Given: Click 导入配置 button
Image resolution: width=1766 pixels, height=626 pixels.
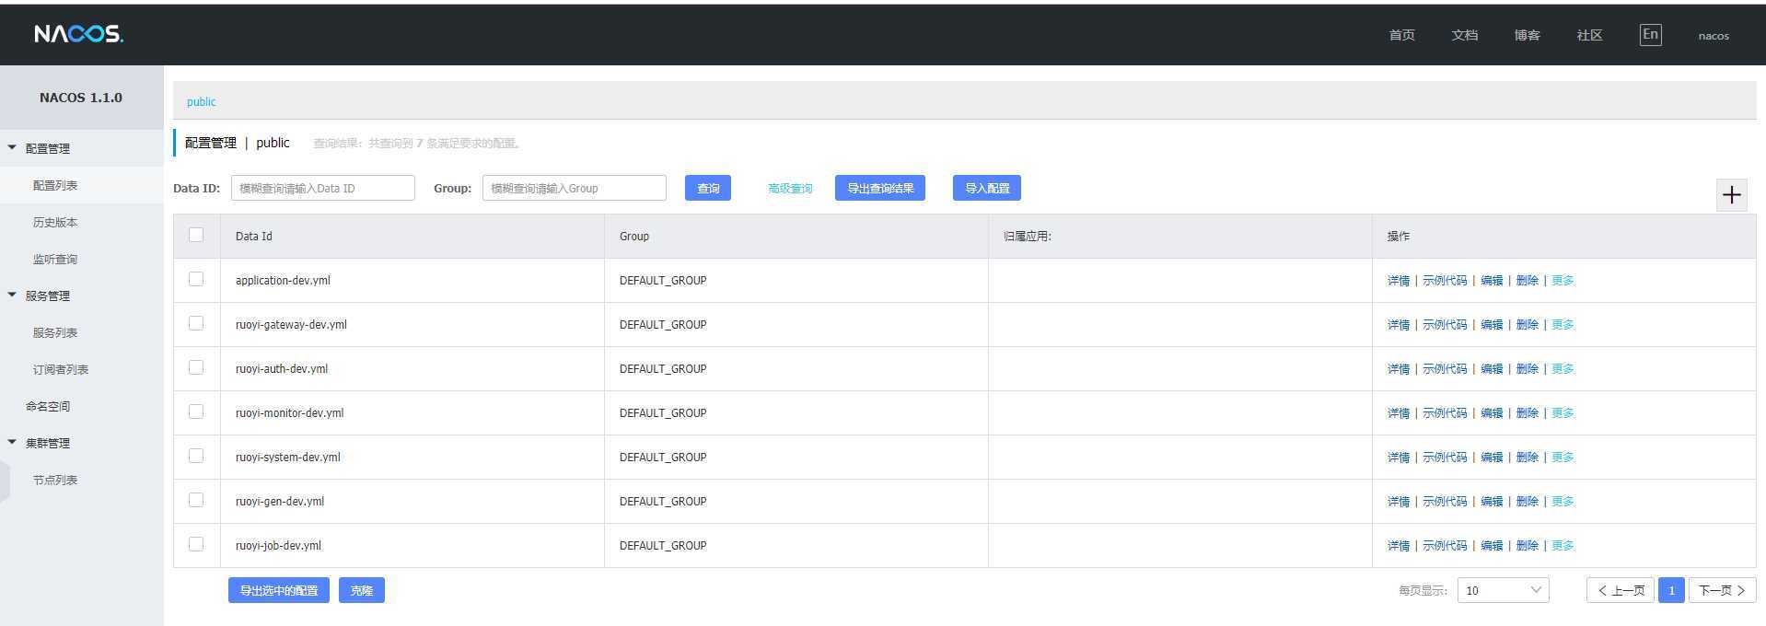Looking at the screenshot, I should tap(987, 188).
